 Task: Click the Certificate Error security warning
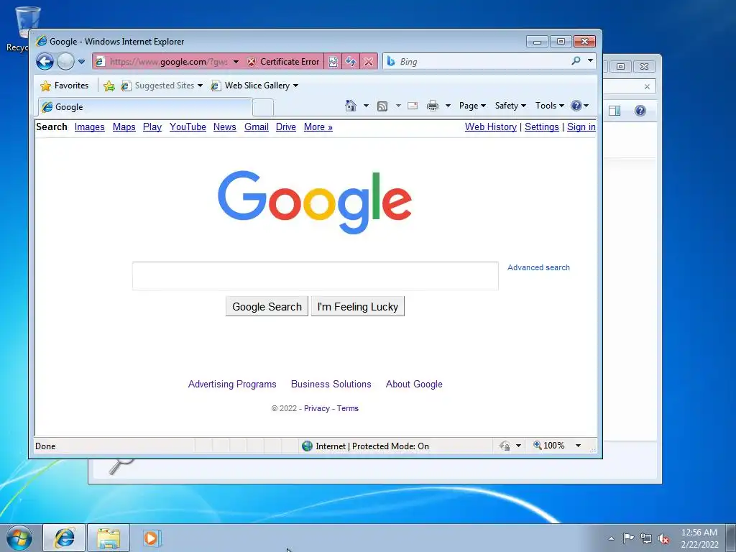tap(283, 62)
